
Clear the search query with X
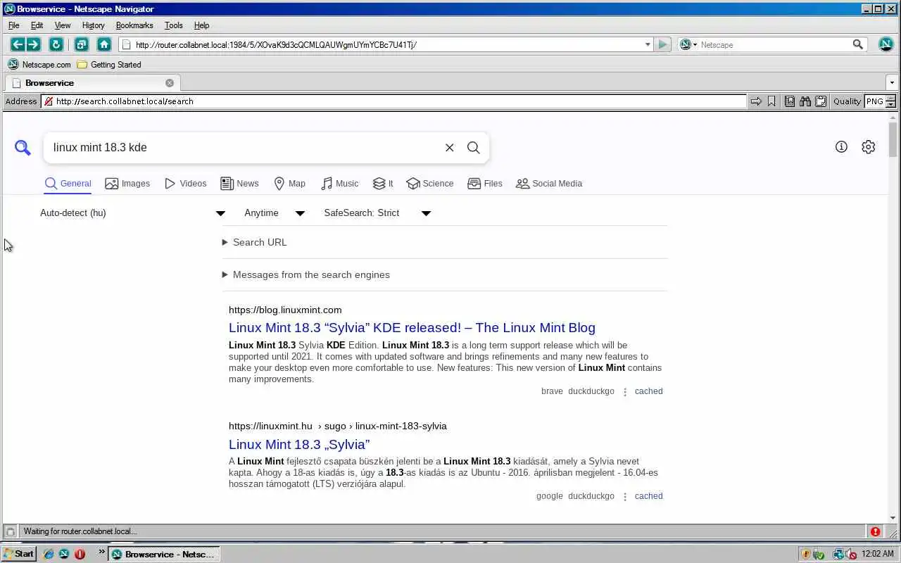(449, 147)
